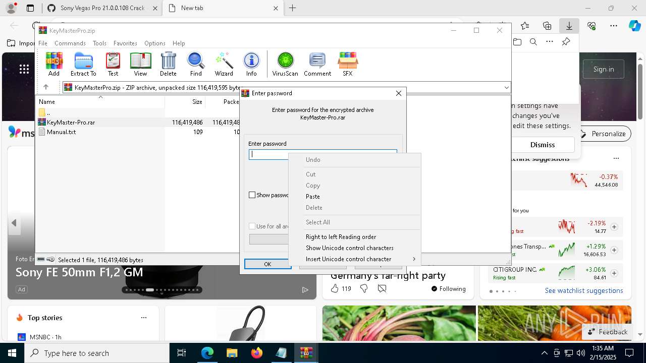Sort by Name column header

[x=47, y=102]
